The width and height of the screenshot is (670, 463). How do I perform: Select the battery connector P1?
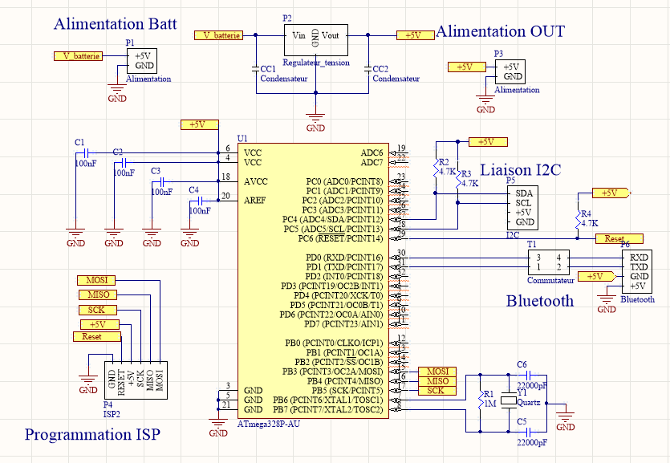pos(143,61)
